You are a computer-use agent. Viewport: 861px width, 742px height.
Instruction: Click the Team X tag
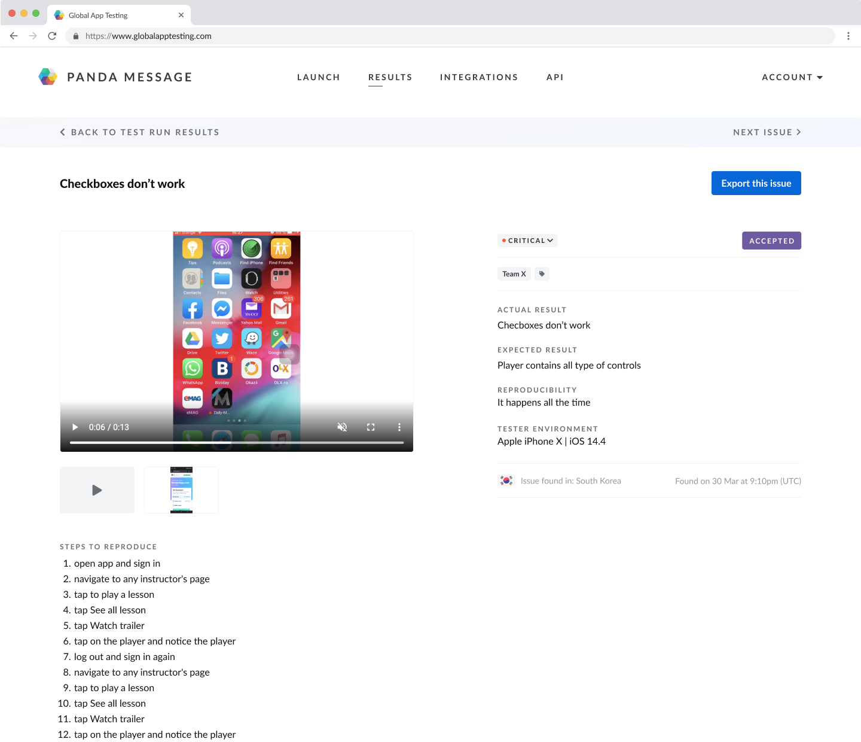(x=514, y=274)
